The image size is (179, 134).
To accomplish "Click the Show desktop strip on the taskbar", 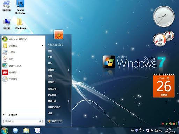I will pyautogui.click(x=178, y=130).
